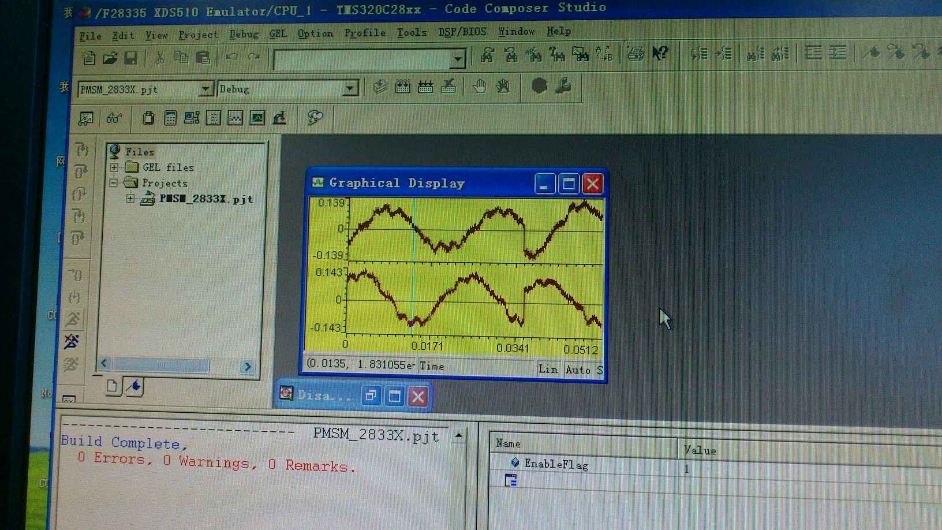Restore the Disa... minimized window
This screenshot has height=530, width=942.
click(371, 395)
